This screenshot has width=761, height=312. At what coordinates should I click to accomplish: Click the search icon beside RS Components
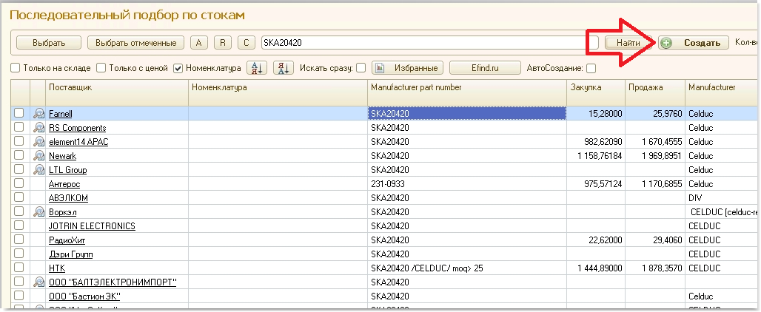pyautogui.click(x=38, y=128)
